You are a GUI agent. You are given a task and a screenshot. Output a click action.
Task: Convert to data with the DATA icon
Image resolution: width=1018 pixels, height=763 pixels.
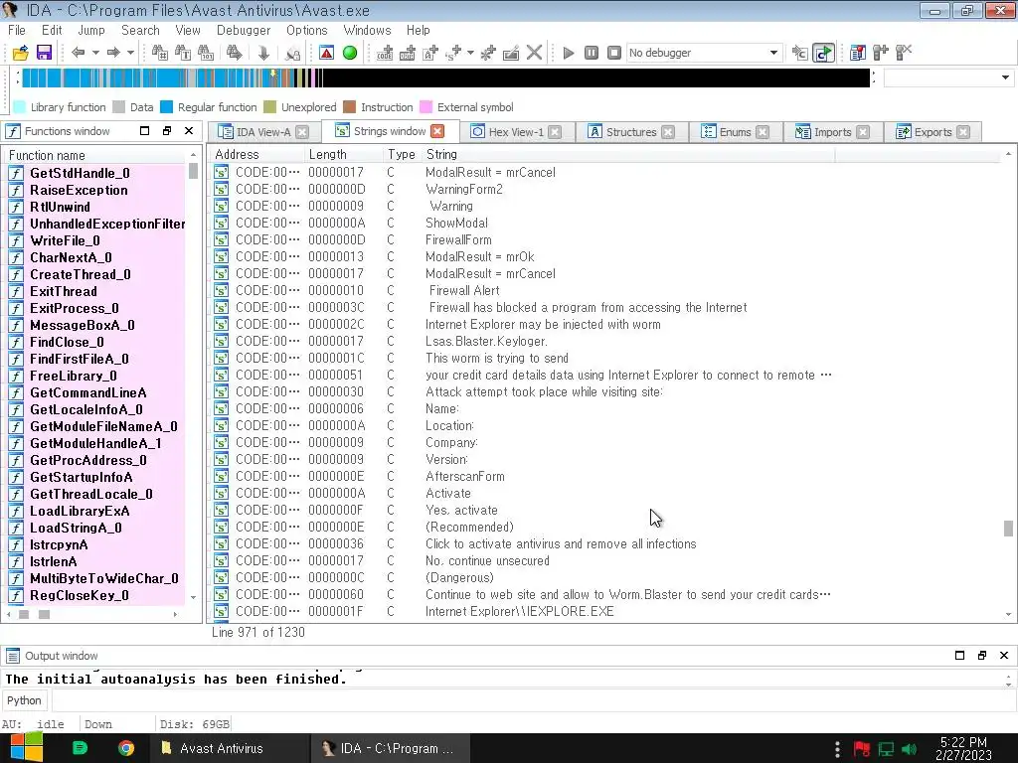pyautogui.click(x=408, y=53)
